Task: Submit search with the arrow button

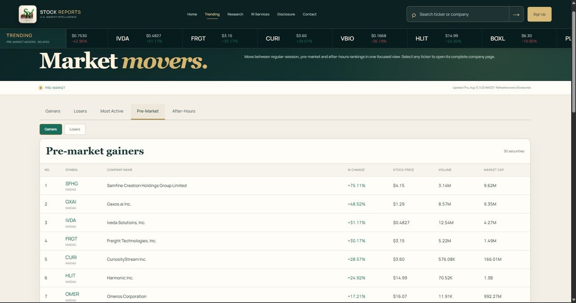Action: [516, 14]
